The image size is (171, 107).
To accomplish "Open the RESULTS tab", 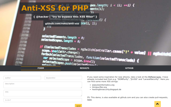I will 85,68.
